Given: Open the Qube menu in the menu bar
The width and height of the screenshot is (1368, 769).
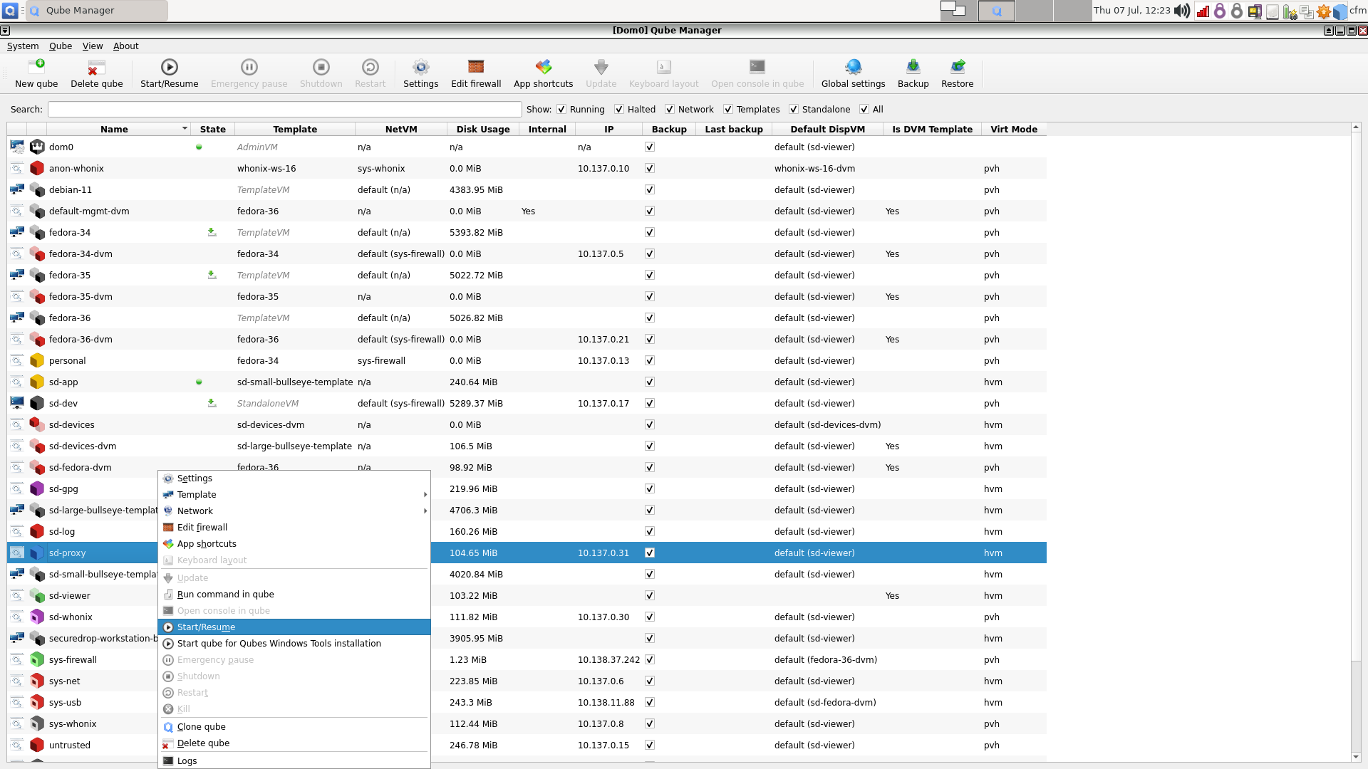Looking at the screenshot, I should click(x=61, y=46).
